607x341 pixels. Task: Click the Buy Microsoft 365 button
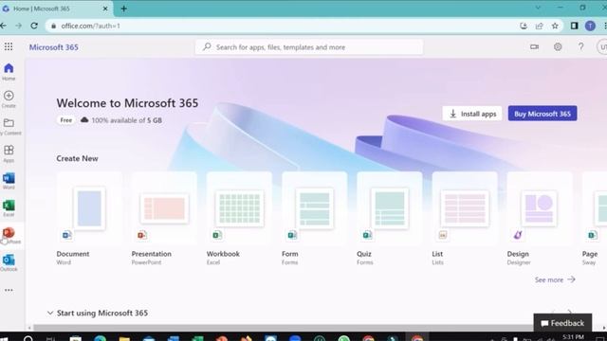[x=543, y=114]
